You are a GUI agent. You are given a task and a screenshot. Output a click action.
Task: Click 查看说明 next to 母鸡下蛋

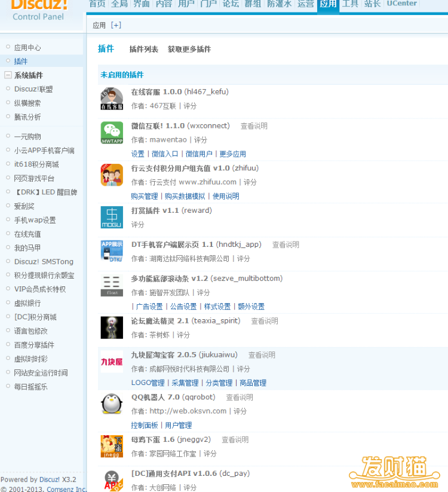click(x=235, y=440)
